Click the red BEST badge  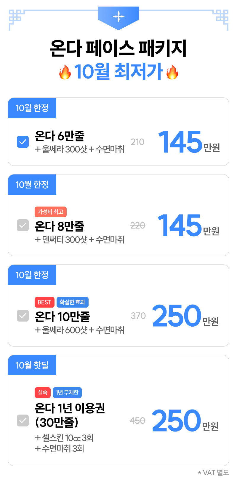pos(44,302)
